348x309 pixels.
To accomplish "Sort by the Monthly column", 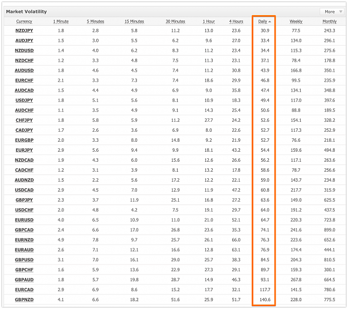I will pos(330,21).
